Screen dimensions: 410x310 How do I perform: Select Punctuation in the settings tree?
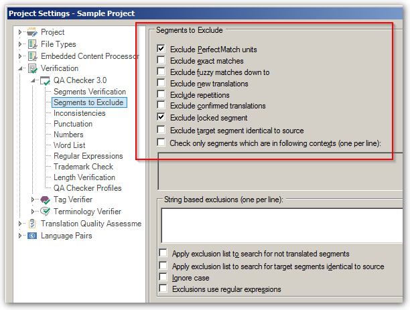[x=73, y=124]
